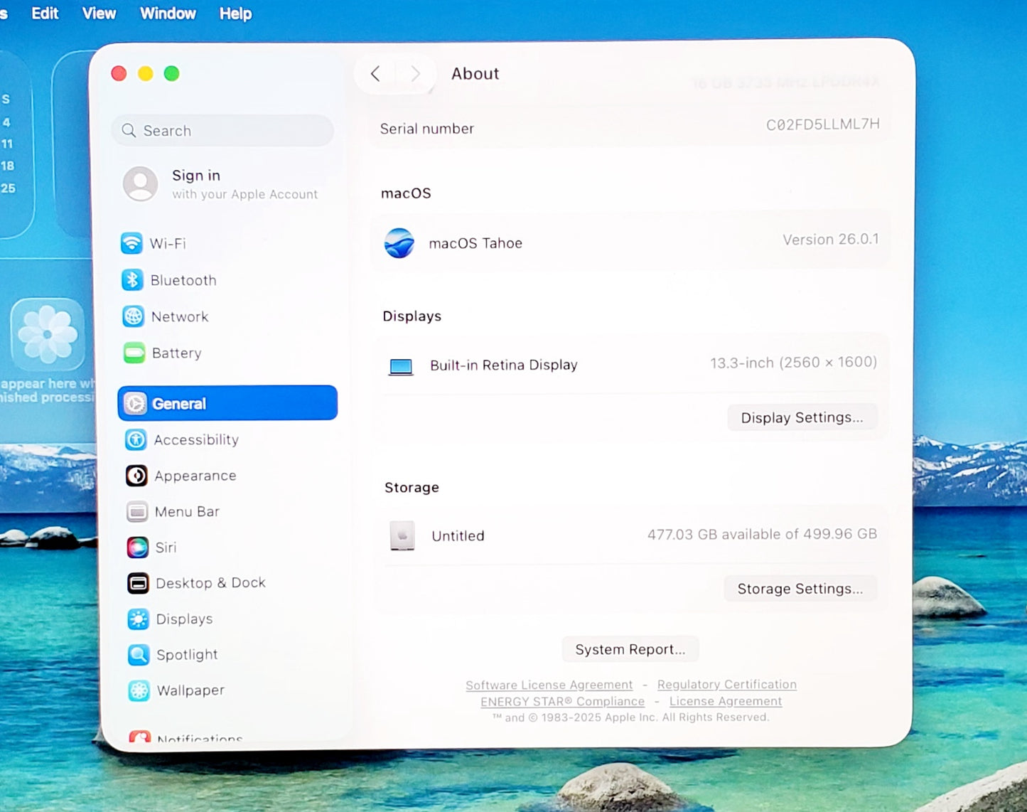The height and width of the screenshot is (812, 1027).
Task: Open Spotlight settings magnifier icon
Action: click(139, 655)
